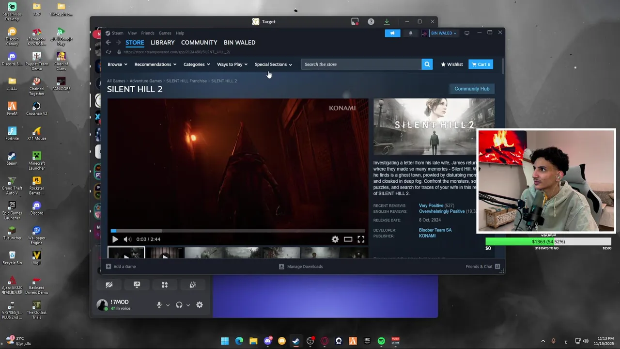Show hidden system tray icons chevron
This screenshot has width=620, height=349.
[x=542, y=341]
